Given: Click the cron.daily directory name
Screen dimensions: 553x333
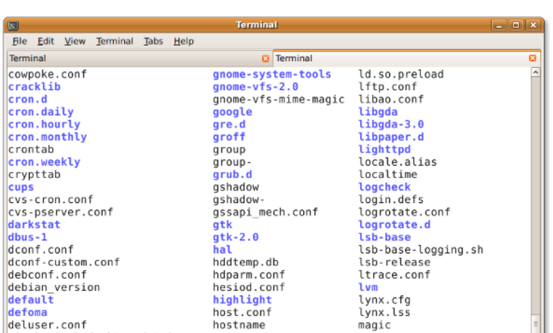Looking at the screenshot, I should (40, 112).
